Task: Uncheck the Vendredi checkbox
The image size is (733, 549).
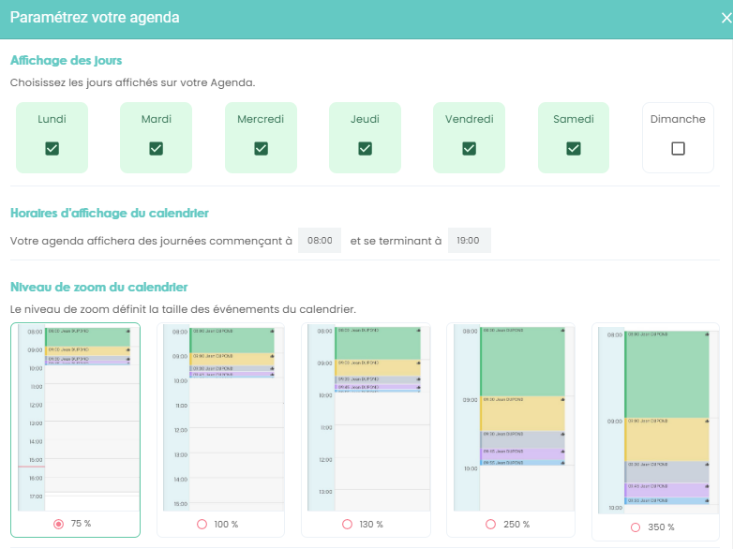Action: pos(469,148)
